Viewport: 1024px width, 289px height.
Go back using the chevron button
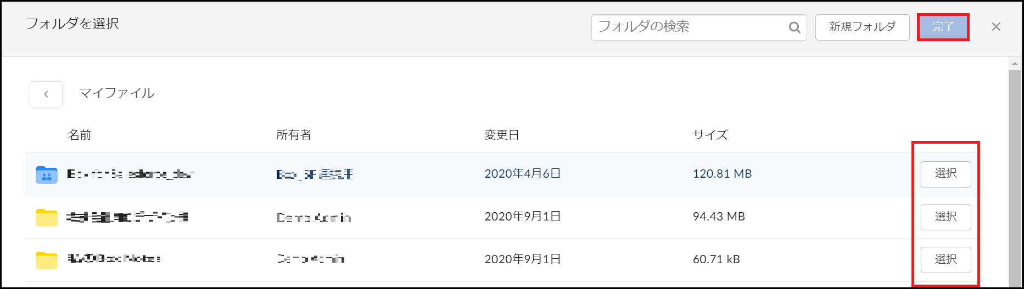tap(46, 94)
